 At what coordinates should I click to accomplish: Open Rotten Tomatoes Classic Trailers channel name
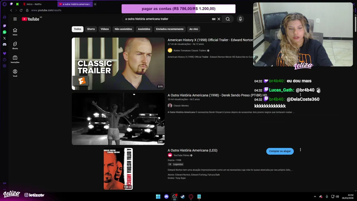click(x=190, y=51)
